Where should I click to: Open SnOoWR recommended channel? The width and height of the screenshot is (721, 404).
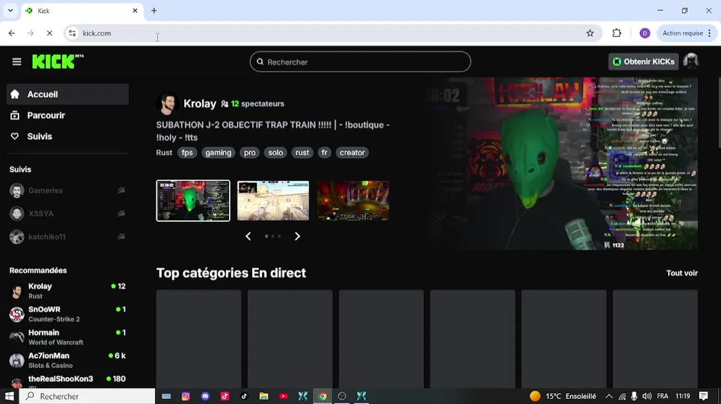coord(67,314)
